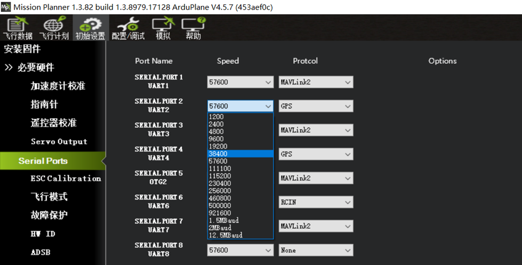This screenshot has width=522, height=265.
Task: Open Serial Port 1 speed dropdown
Action: [240, 82]
